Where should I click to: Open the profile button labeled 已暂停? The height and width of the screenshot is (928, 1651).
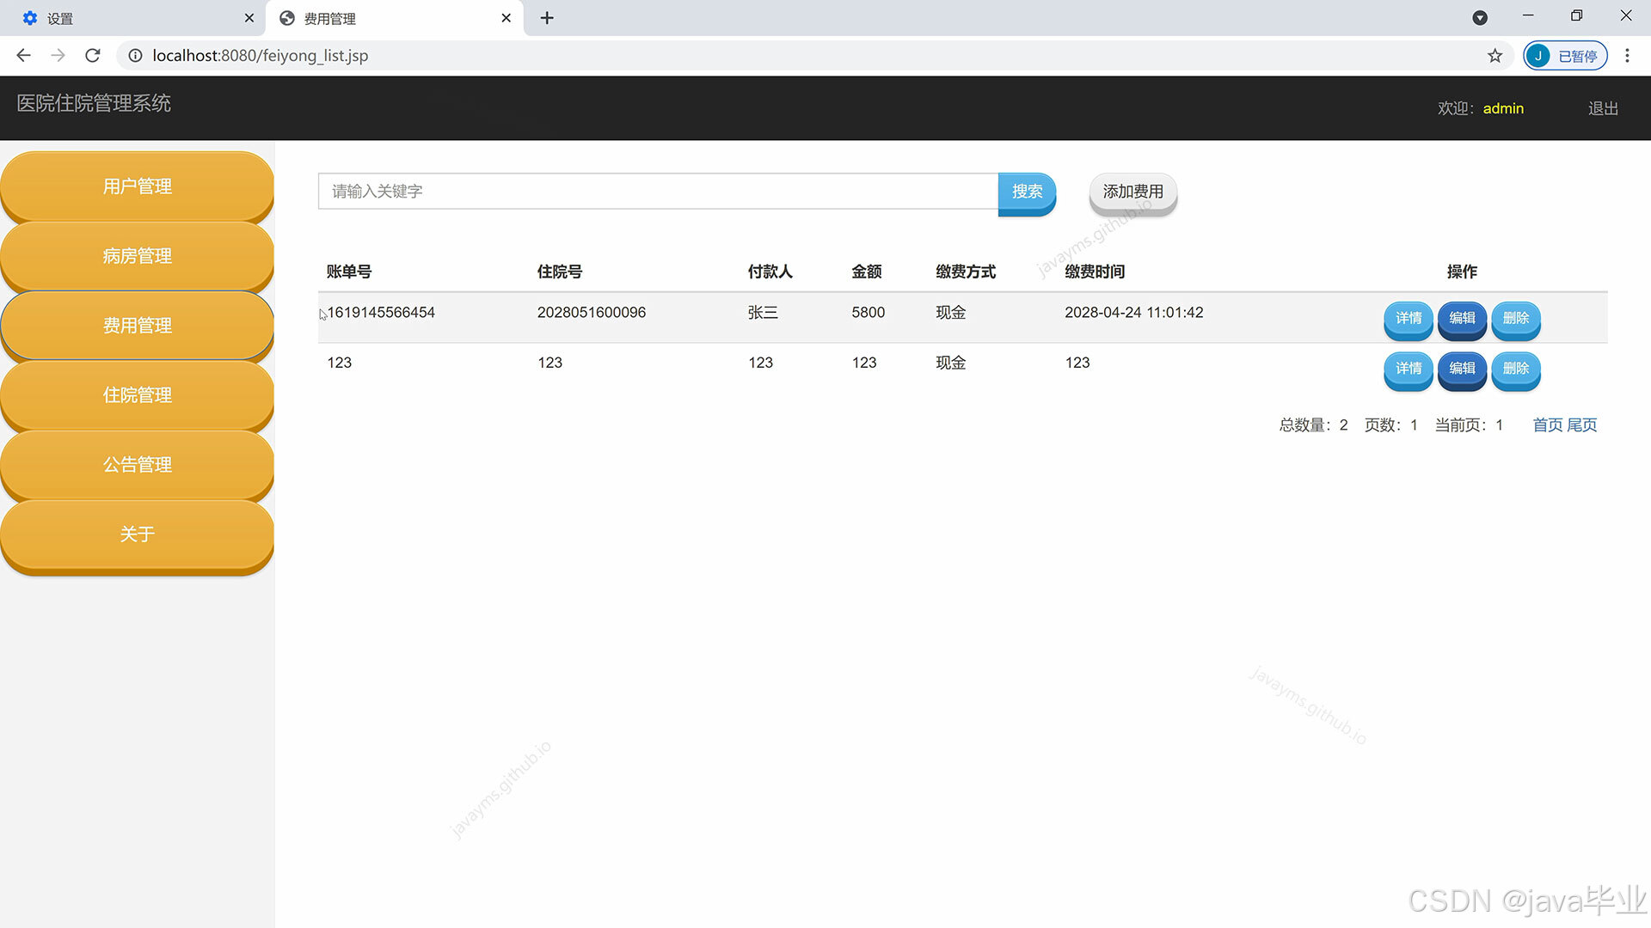tap(1565, 56)
